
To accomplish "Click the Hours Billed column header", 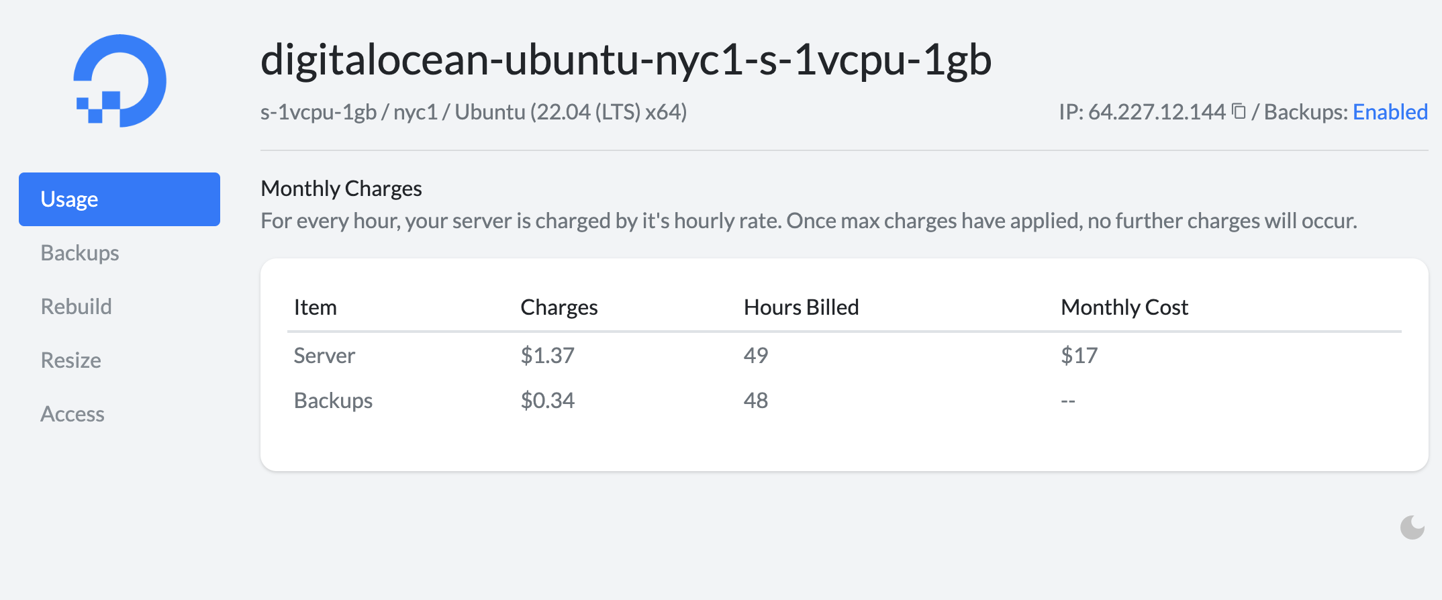I will pos(802,307).
